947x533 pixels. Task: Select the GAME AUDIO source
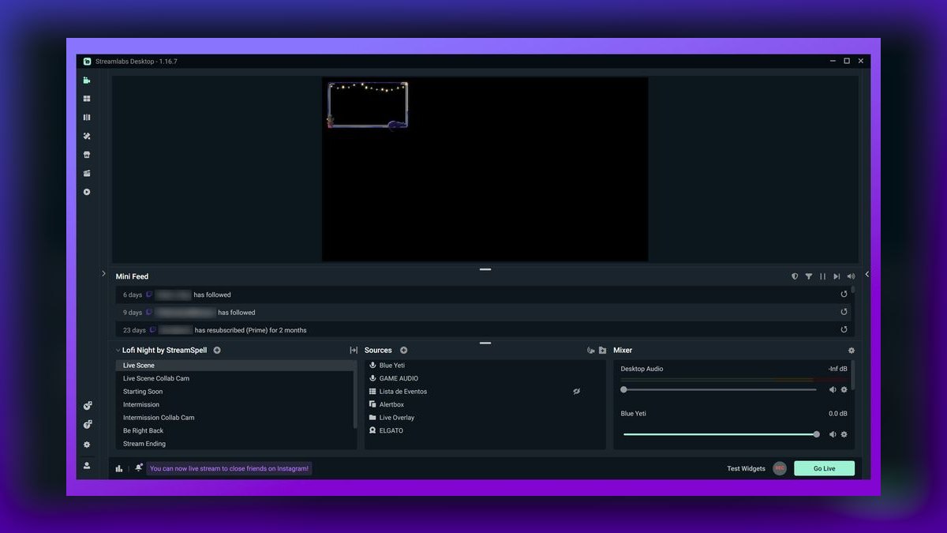[485, 378]
